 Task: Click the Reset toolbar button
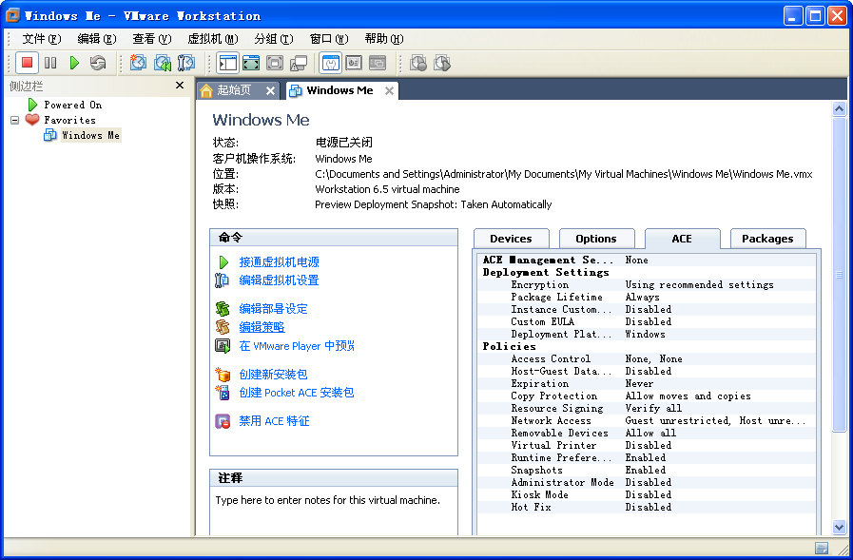[98, 63]
